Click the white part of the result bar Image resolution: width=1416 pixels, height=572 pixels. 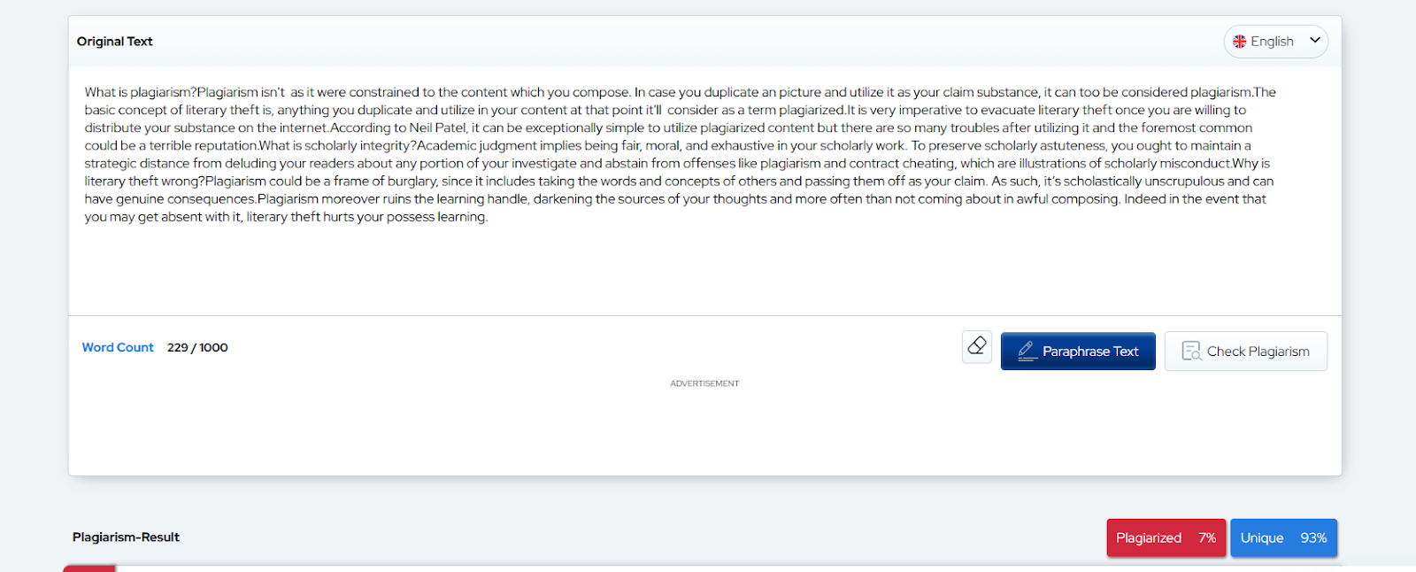tap(708, 568)
